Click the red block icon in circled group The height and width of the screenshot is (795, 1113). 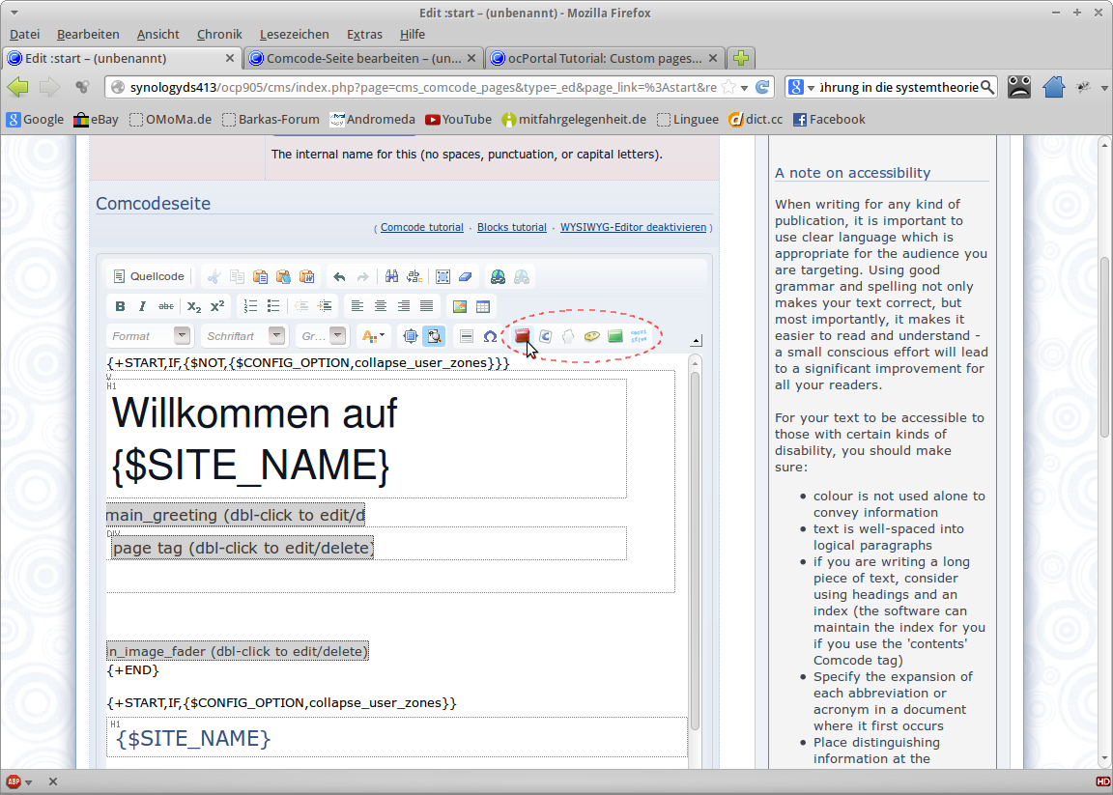click(x=522, y=336)
